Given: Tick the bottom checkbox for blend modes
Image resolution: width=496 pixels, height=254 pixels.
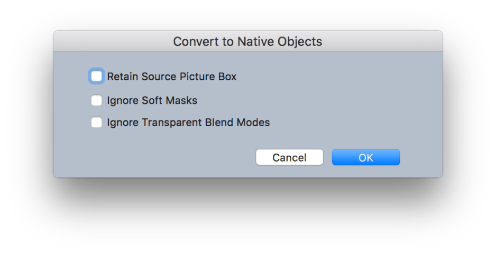Looking at the screenshot, I should pyautogui.click(x=96, y=123).
